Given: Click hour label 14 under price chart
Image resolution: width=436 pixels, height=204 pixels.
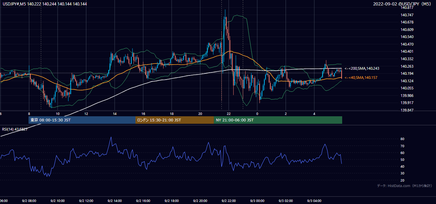Looking at the screenshot, I should pyautogui.click(x=115, y=114).
